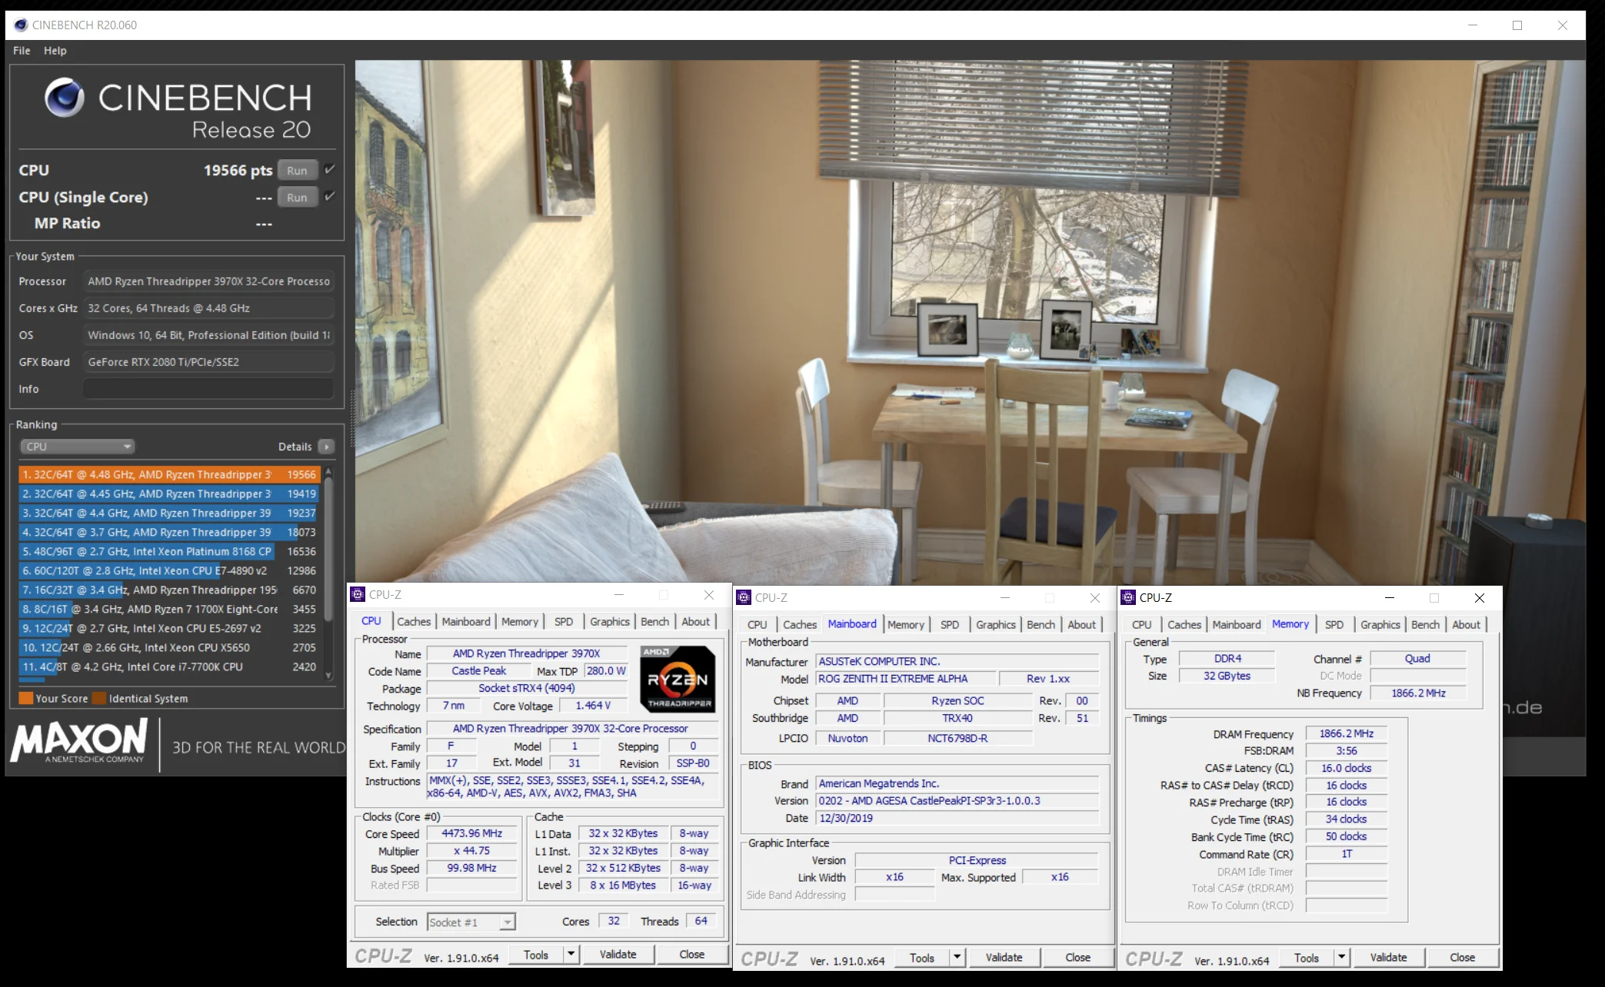This screenshot has height=987, width=1605.
Task: Click the MAXON logo
Action: click(78, 741)
